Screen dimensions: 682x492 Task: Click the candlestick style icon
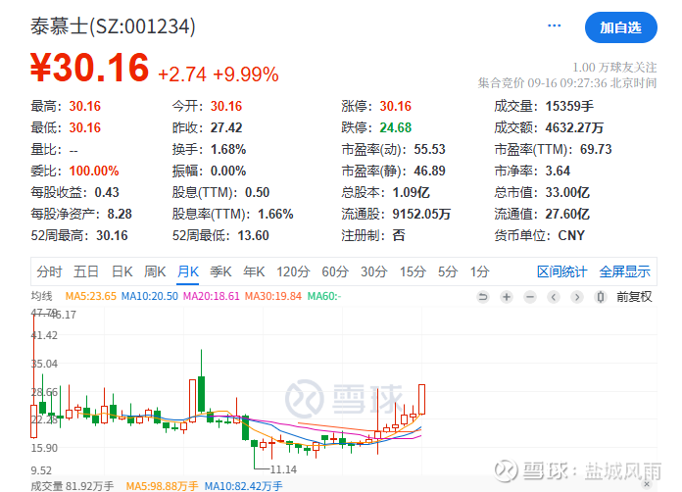601,297
